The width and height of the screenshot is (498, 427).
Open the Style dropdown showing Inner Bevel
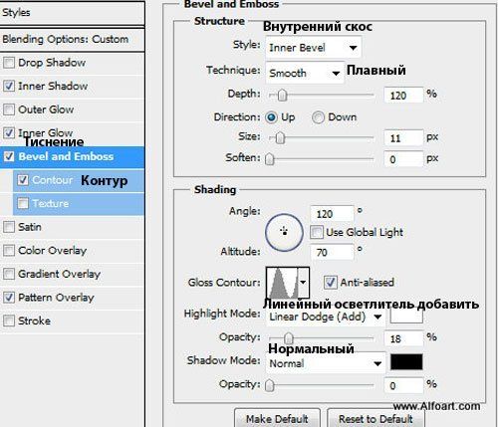click(x=314, y=48)
